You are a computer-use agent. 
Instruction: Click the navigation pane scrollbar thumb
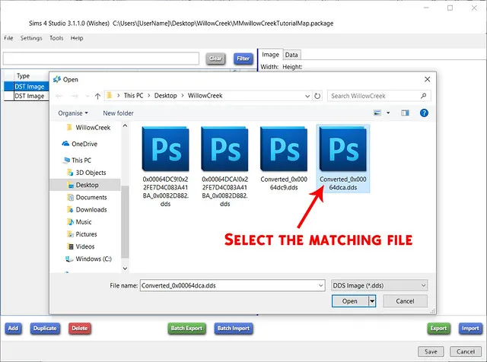click(x=125, y=221)
